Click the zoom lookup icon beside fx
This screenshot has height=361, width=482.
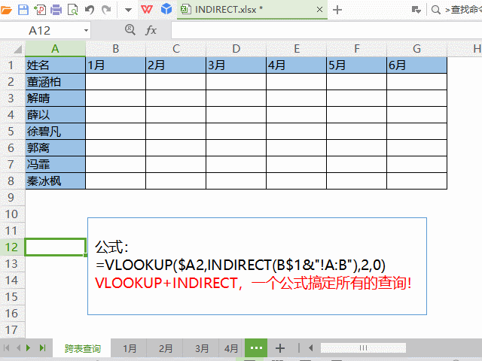130,30
